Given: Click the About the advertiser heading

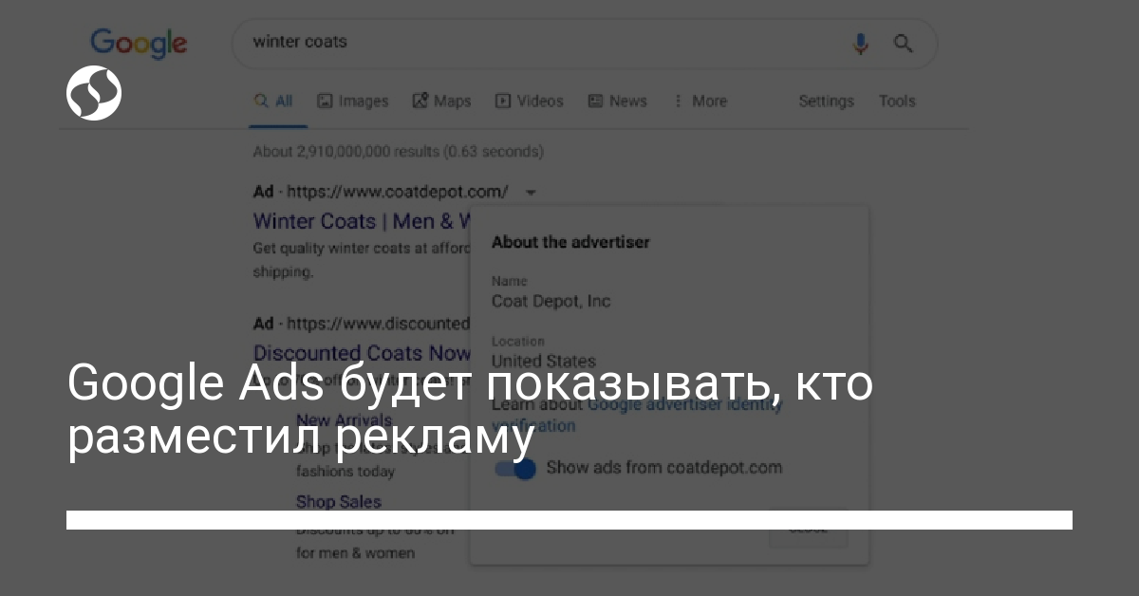Looking at the screenshot, I should point(569,243).
